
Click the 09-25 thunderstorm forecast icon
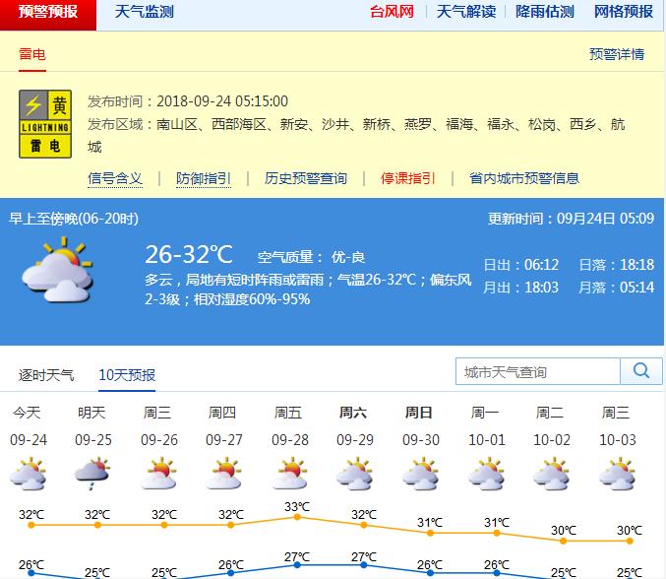click(x=92, y=475)
